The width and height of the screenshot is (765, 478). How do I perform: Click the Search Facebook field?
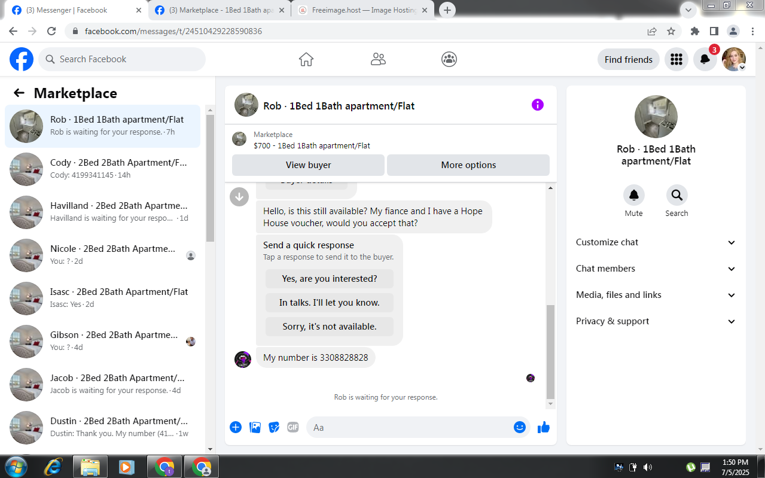tap(122, 59)
